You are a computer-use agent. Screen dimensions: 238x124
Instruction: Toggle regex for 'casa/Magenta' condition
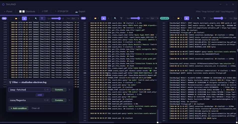(x=46, y=100)
